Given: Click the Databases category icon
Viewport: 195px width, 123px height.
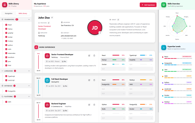Looking at the screenshot, I should click(x=3, y=86).
